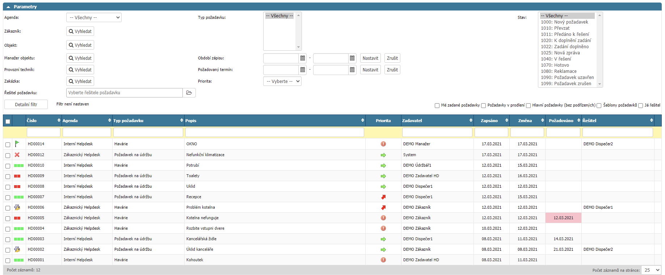Tick the Já řešitel checkbox

[x=640, y=105]
